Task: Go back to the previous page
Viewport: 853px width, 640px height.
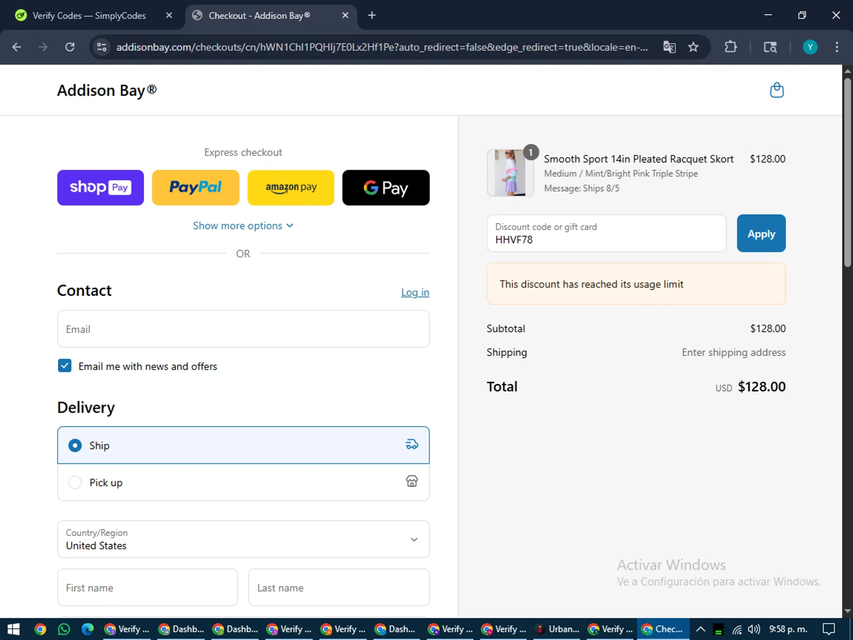Action: pos(16,47)
